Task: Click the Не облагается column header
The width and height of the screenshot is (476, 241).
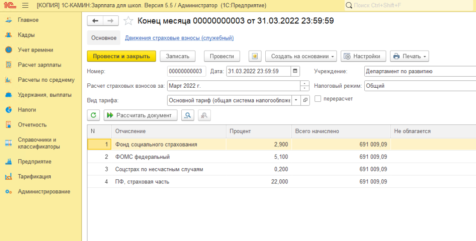Action: point(433,131)
